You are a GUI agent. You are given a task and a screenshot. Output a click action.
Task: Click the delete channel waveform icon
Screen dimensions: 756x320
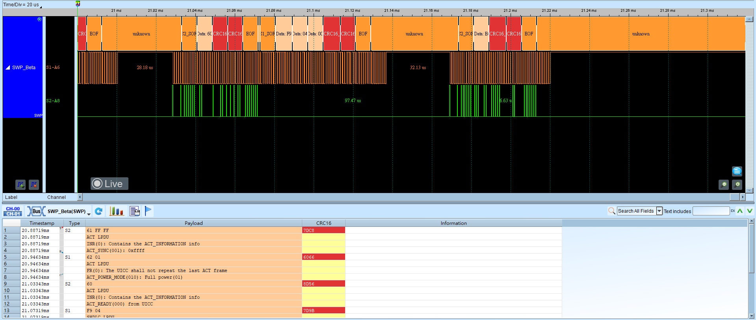tap(34, 184)
